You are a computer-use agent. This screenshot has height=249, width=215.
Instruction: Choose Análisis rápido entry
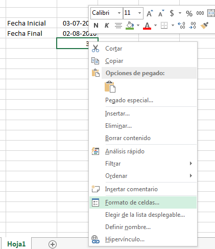[x=142, y=151]
